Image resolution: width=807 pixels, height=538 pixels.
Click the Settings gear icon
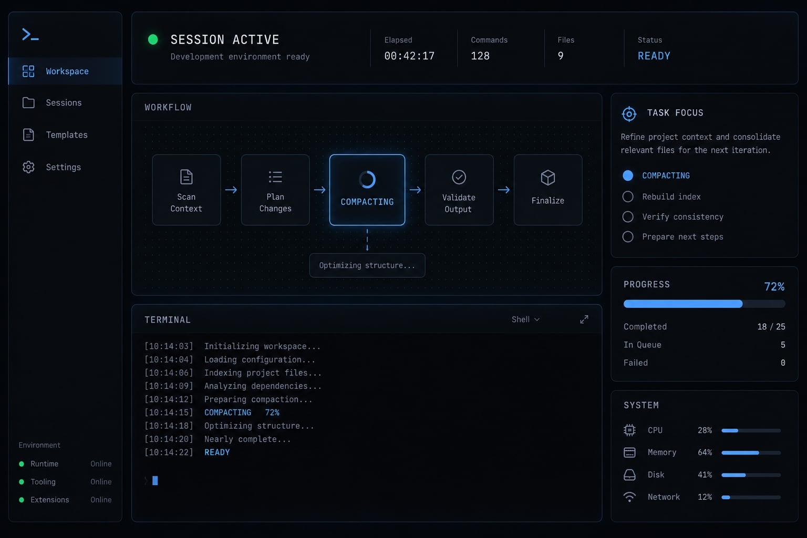pyautogui.click(x=28, y=167)
